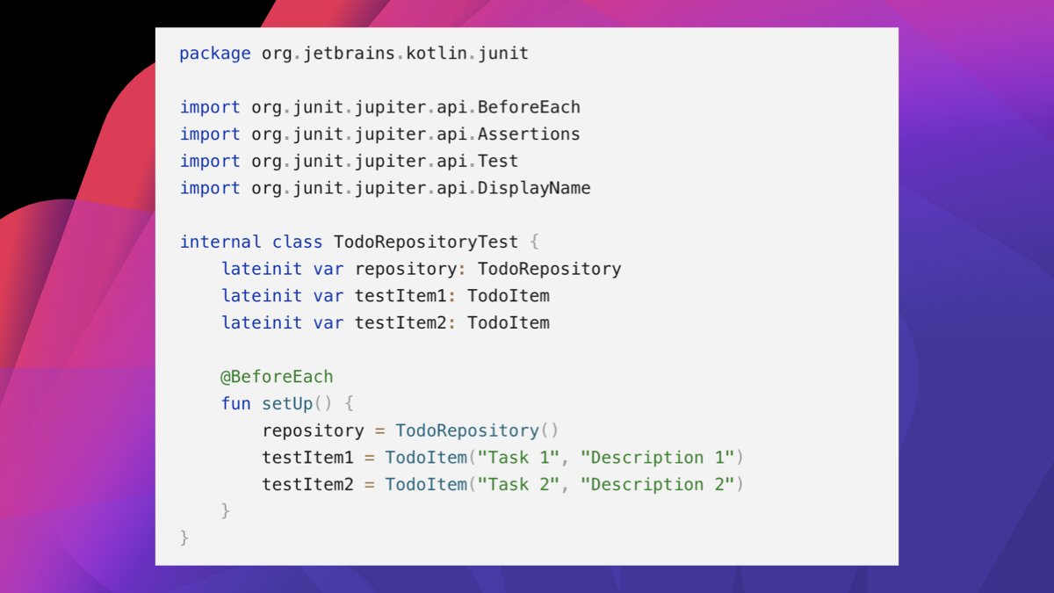1054x593 pixels.
Task: Click the closing brace of setUp function
Action: click(x=225, y=510)
